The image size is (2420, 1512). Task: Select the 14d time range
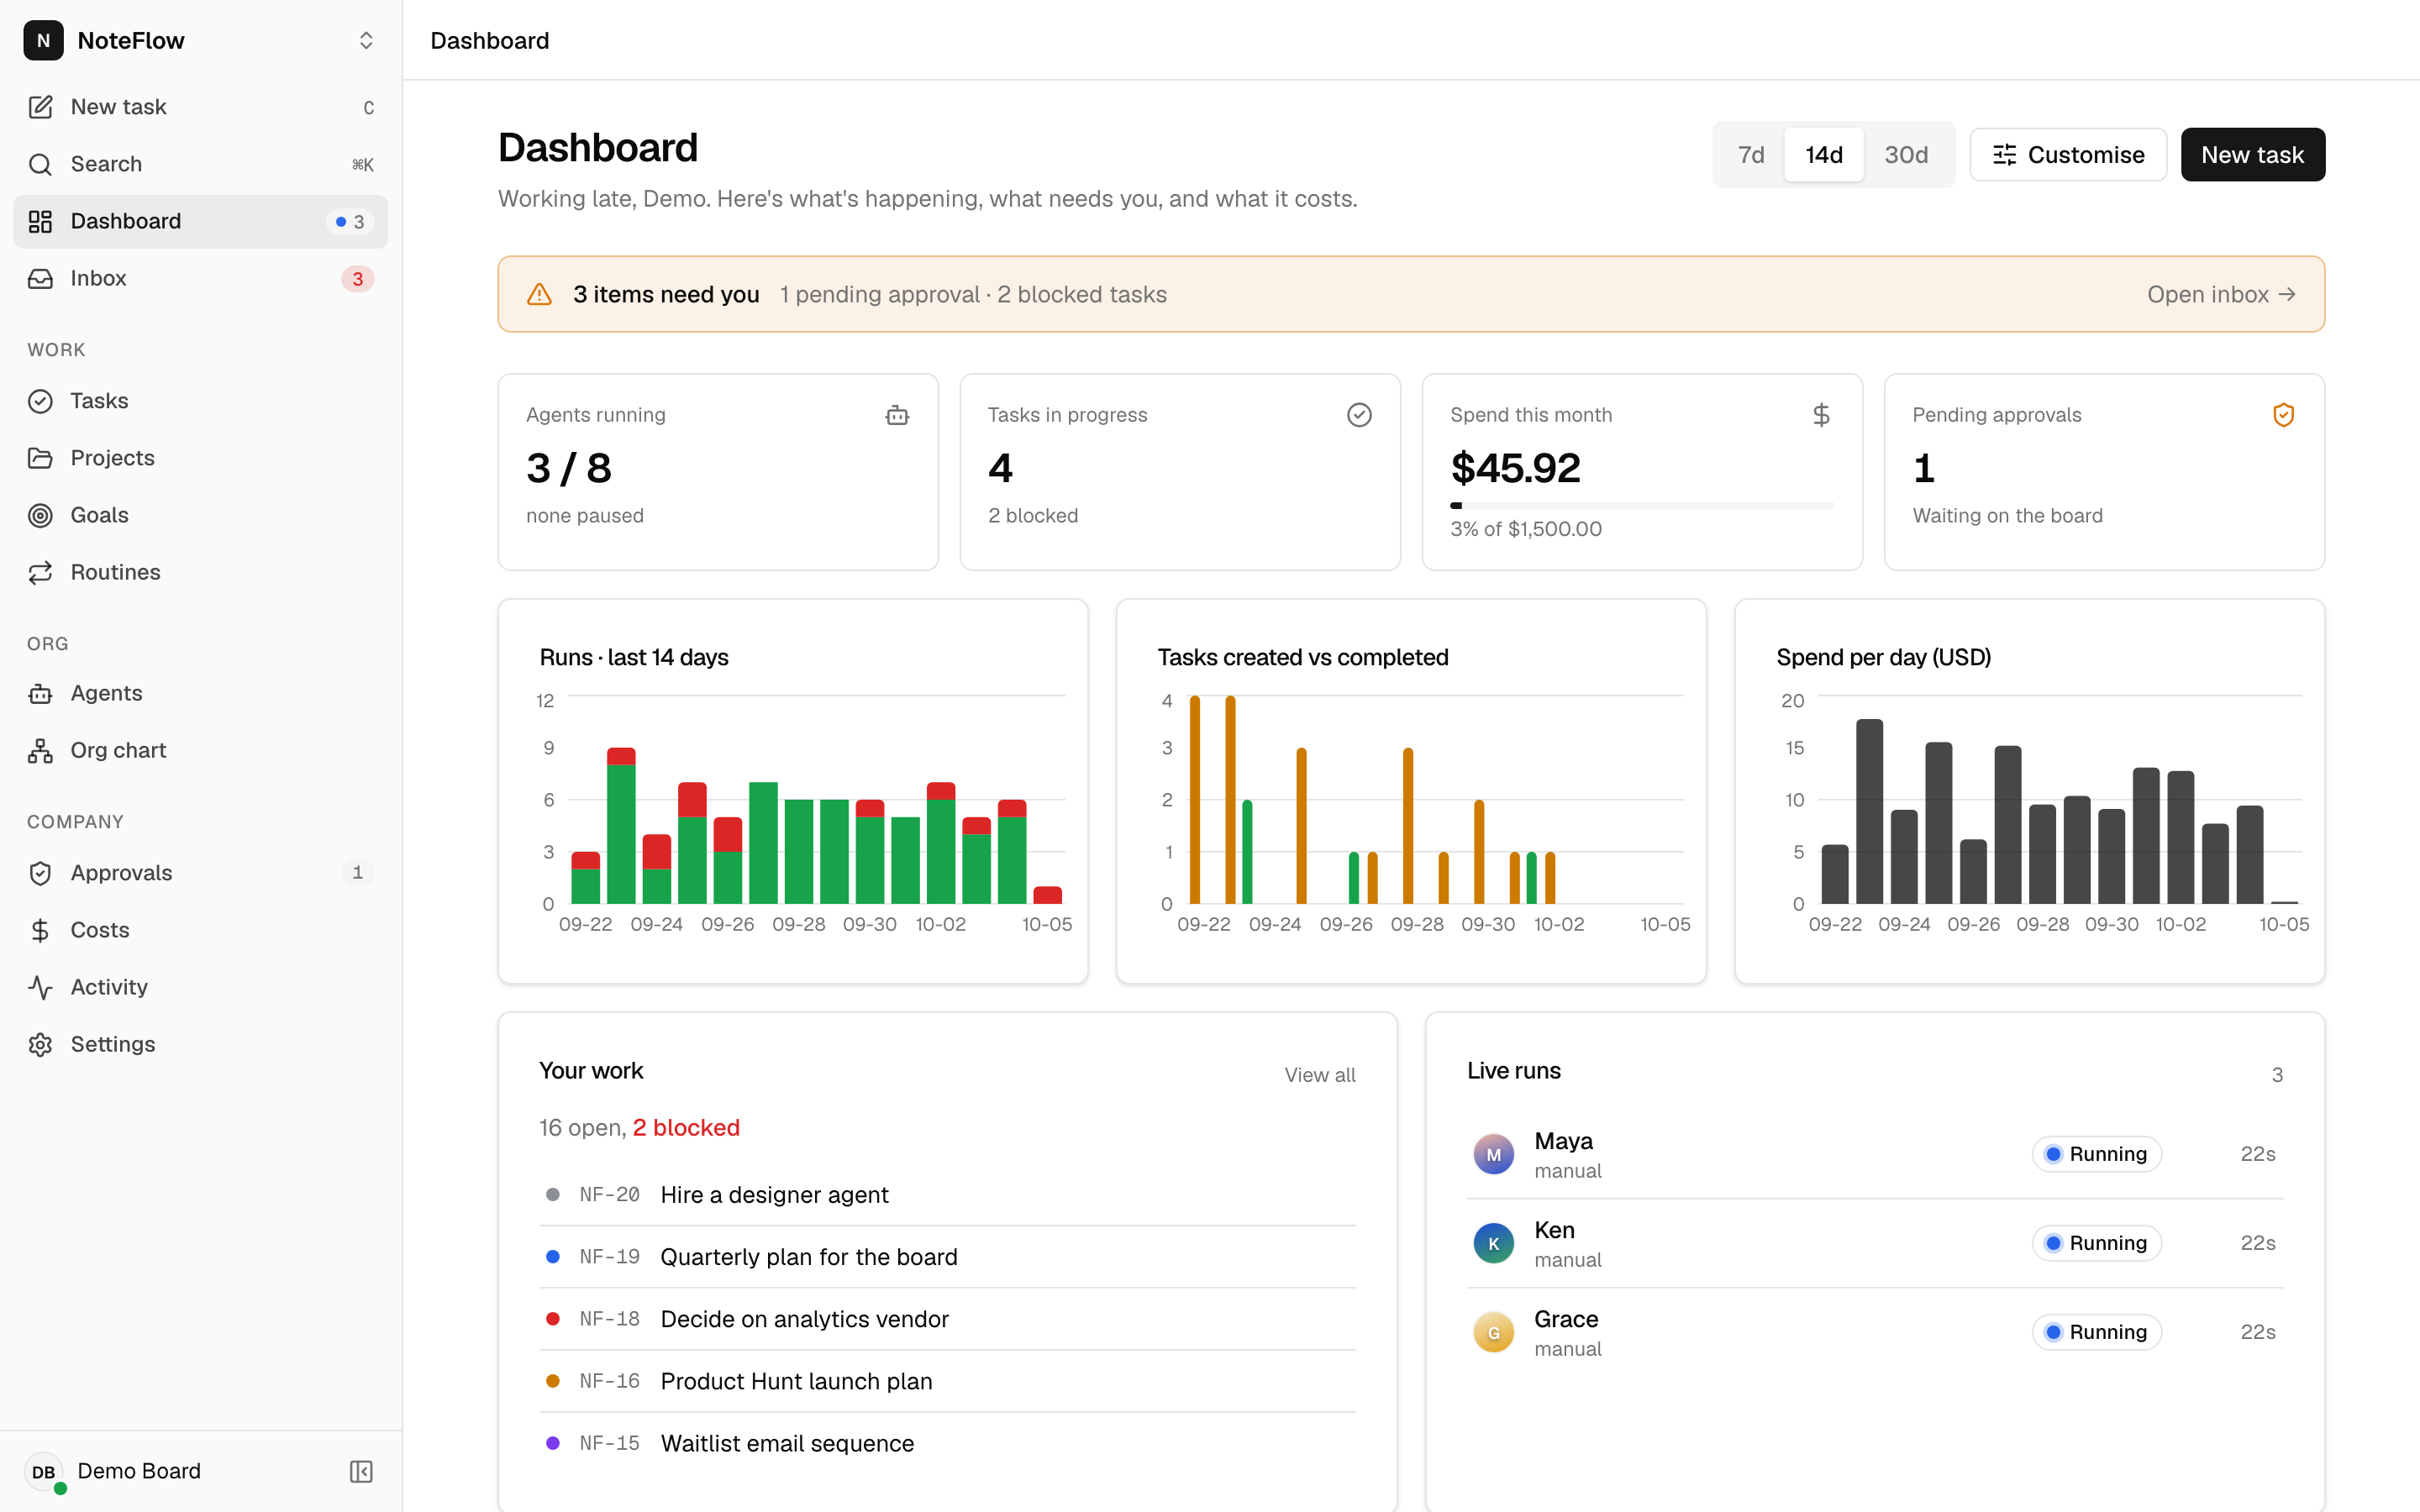(1823, 155)
